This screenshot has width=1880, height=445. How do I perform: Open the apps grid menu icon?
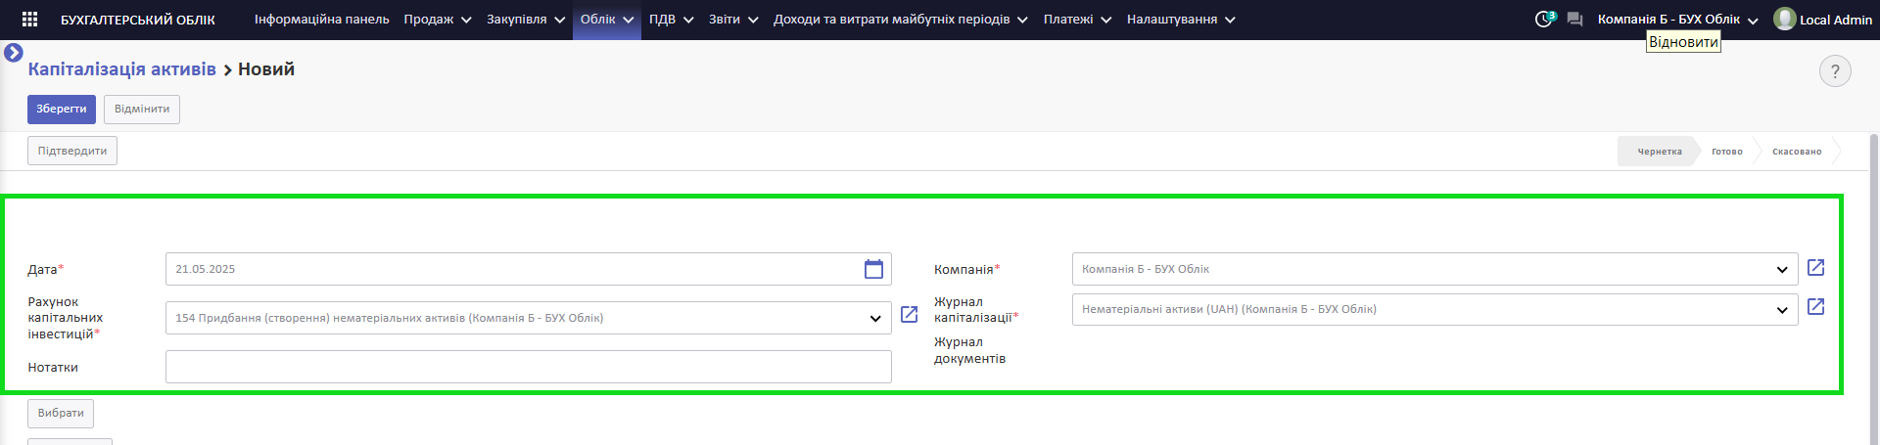coord(29,20)
